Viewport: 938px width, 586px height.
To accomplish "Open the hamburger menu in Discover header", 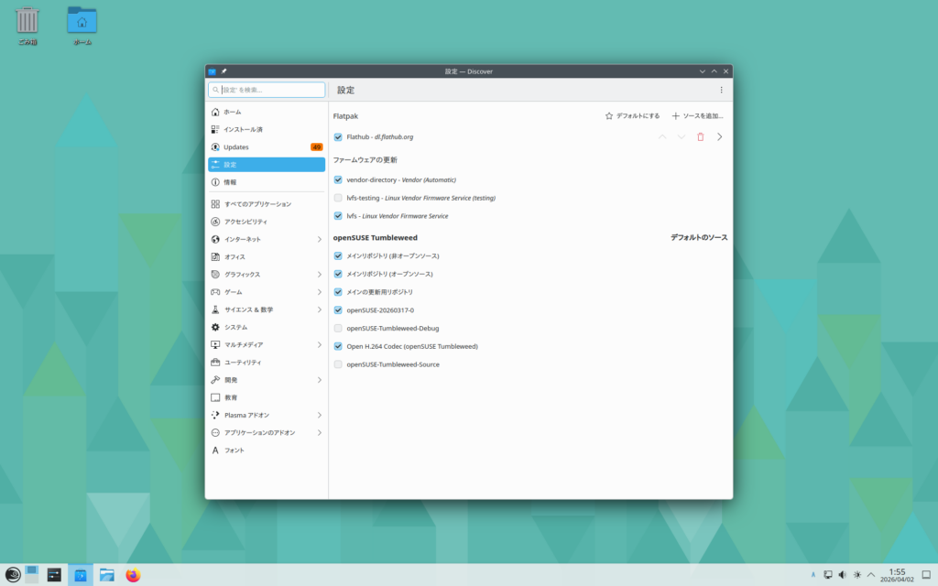I will click(x=721, y=90).
